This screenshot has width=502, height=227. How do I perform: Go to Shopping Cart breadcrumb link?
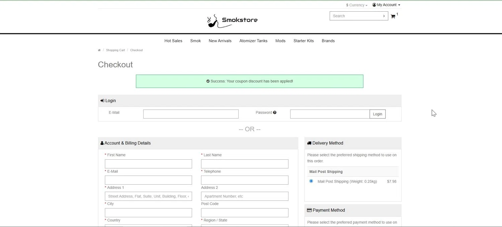[115, 50]
